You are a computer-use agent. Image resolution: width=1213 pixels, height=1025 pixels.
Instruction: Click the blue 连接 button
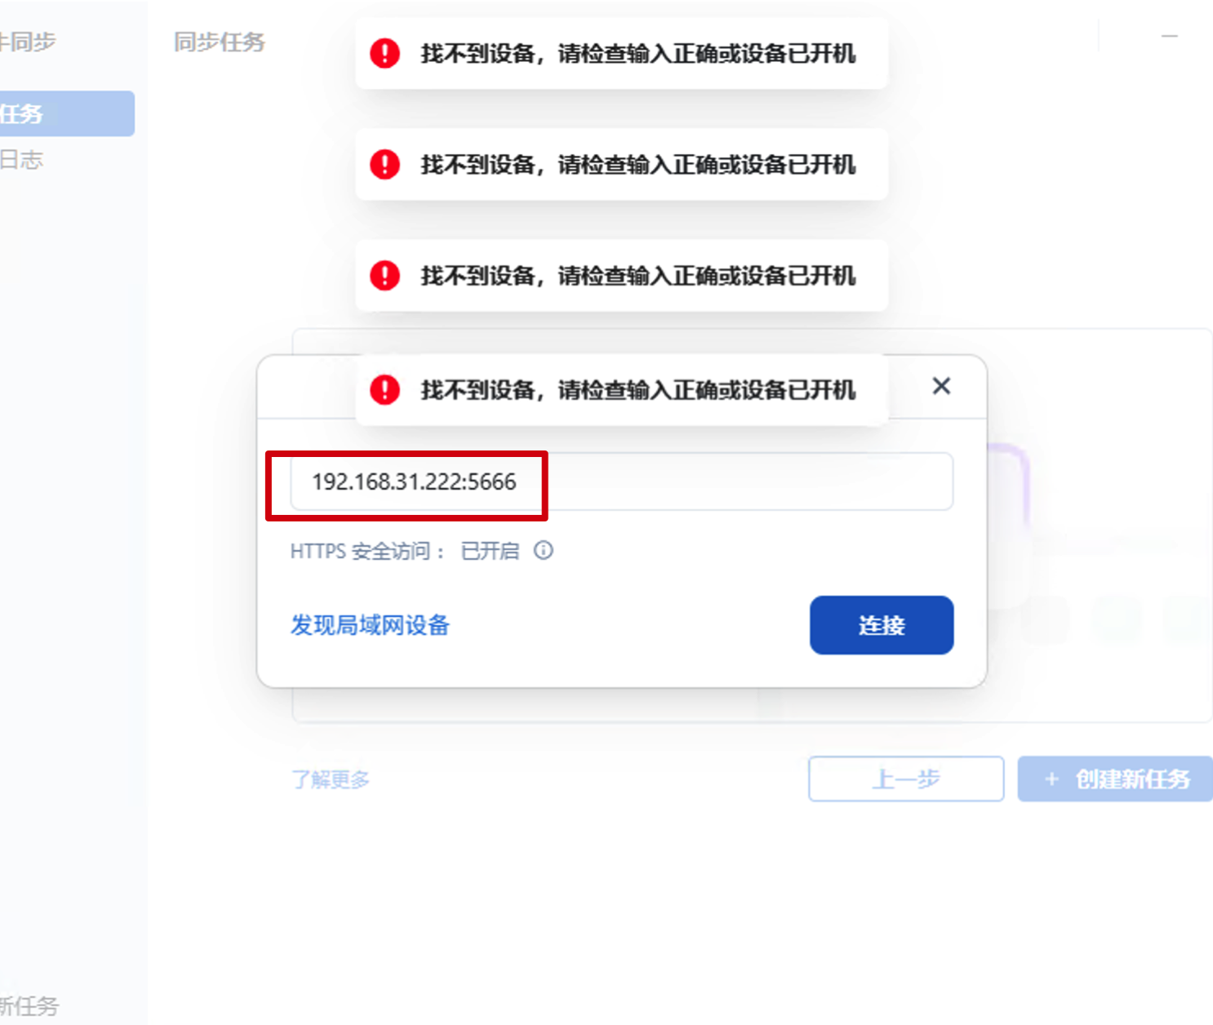coord(882,625)
